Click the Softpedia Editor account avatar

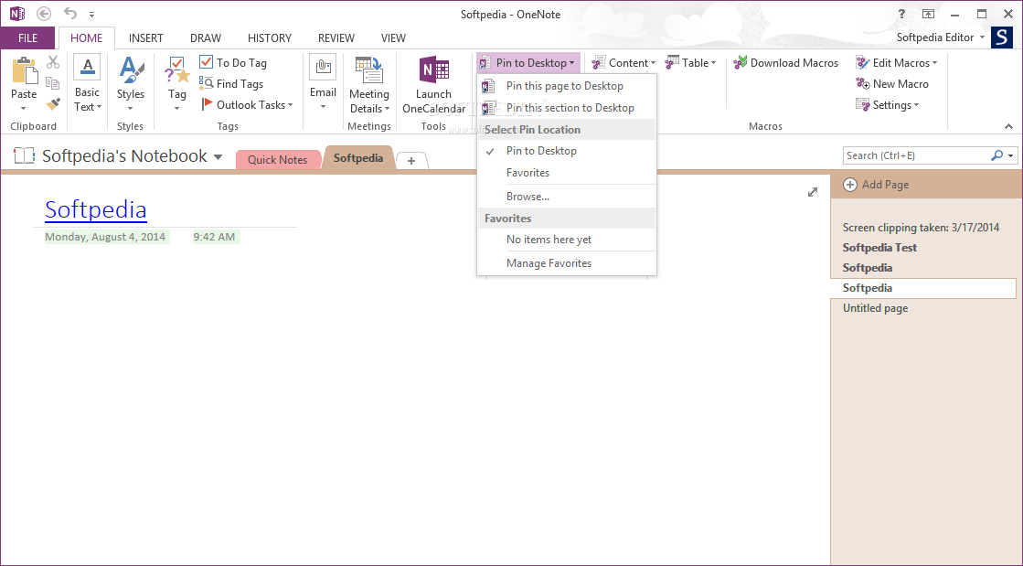[1002, 37]
